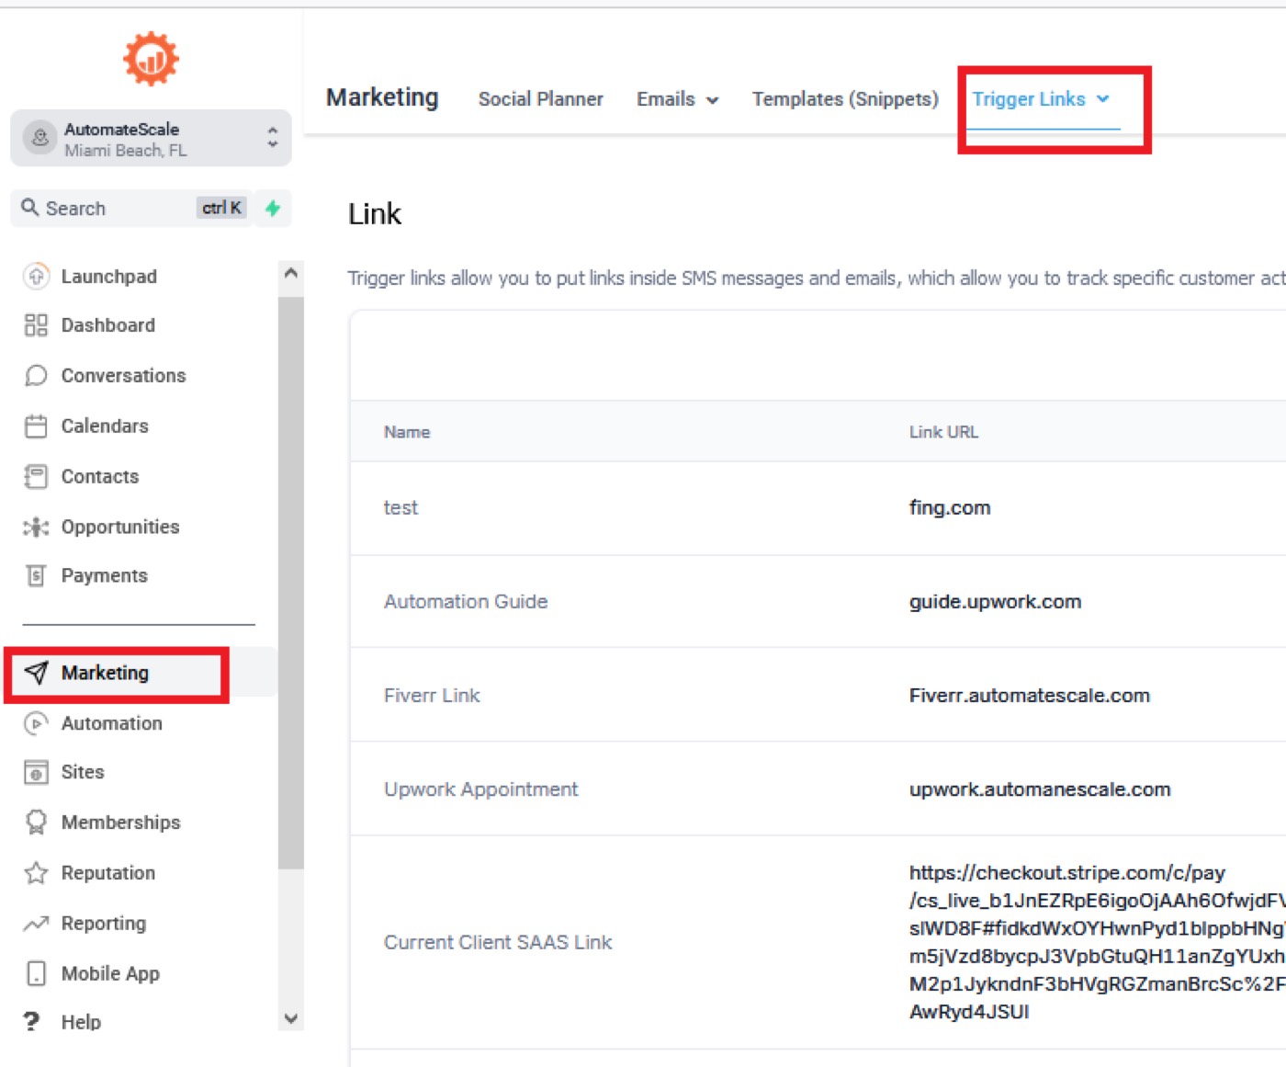Click the Marketing page heading
Image resolution: width=1286 pixels, height=1067 pixels.
click(x=382, y=97)
